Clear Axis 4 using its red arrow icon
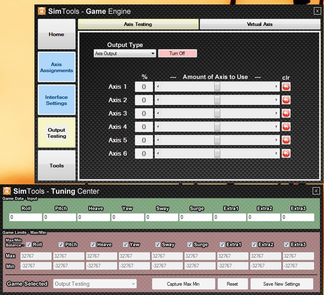The image size is (324, 295). 286,127
